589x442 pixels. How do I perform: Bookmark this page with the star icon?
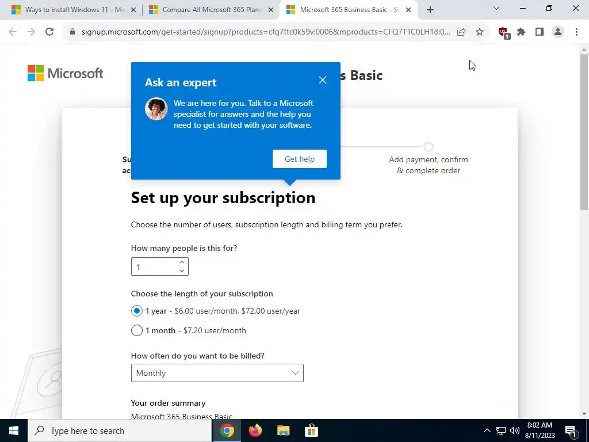click(480, 32)
